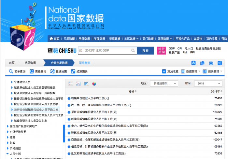Open the 地区 region dropdown
Screen dimensions: 228x159
point(164,84)
